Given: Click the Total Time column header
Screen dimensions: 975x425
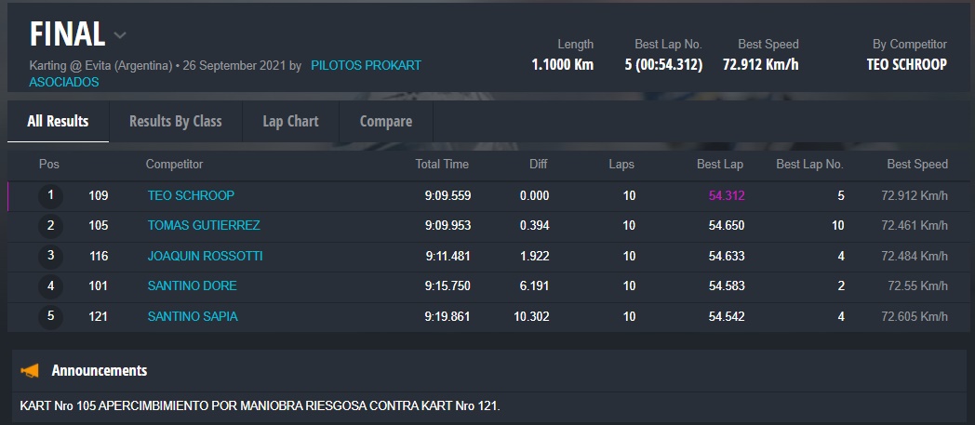Looking at the screenshot, I should point(441,165).
